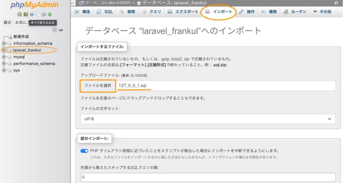Click the お気に入り favorites tab in sidebar

[x=21, y=22]
